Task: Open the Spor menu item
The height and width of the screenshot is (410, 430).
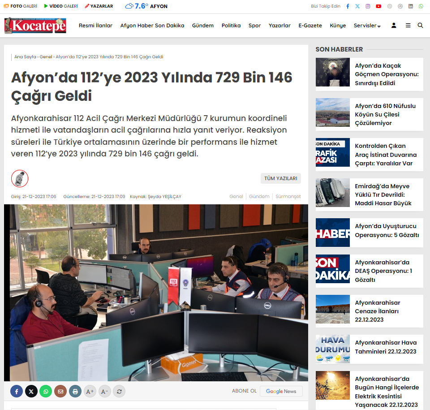Action: 254,26
